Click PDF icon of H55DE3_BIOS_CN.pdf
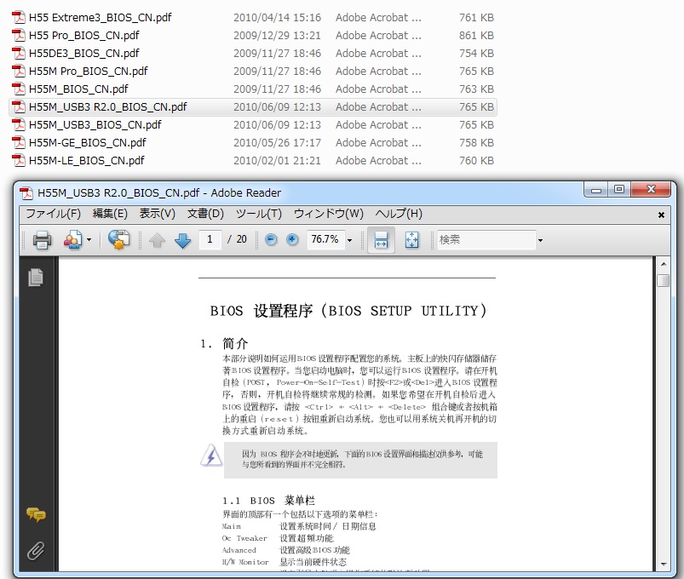684x579 pixels. 19,53
